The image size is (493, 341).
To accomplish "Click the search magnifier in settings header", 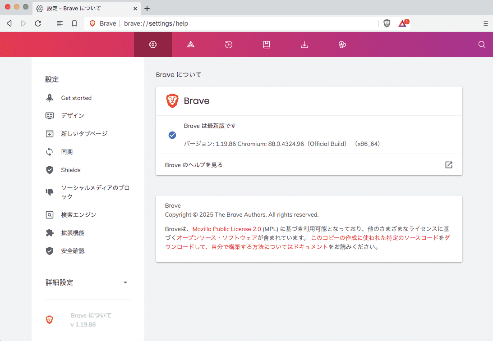I will (482, 45).
